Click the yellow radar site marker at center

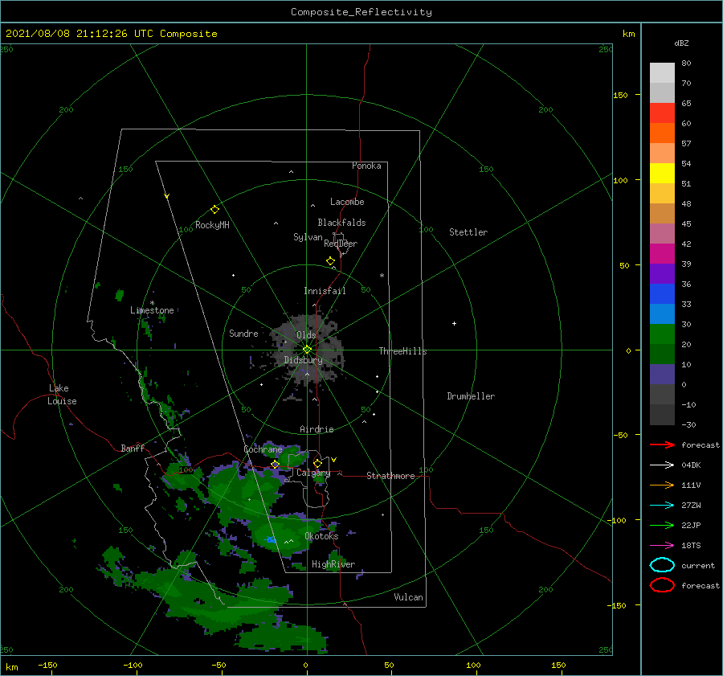[x=307, y=350]
